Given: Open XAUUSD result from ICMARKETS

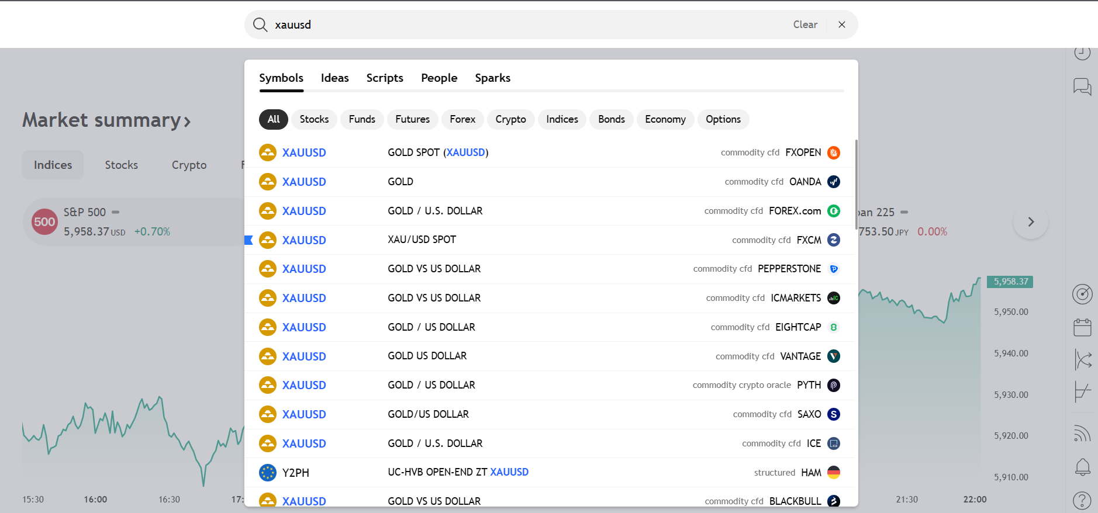Looking at the screenshot, I should [550, 298].
